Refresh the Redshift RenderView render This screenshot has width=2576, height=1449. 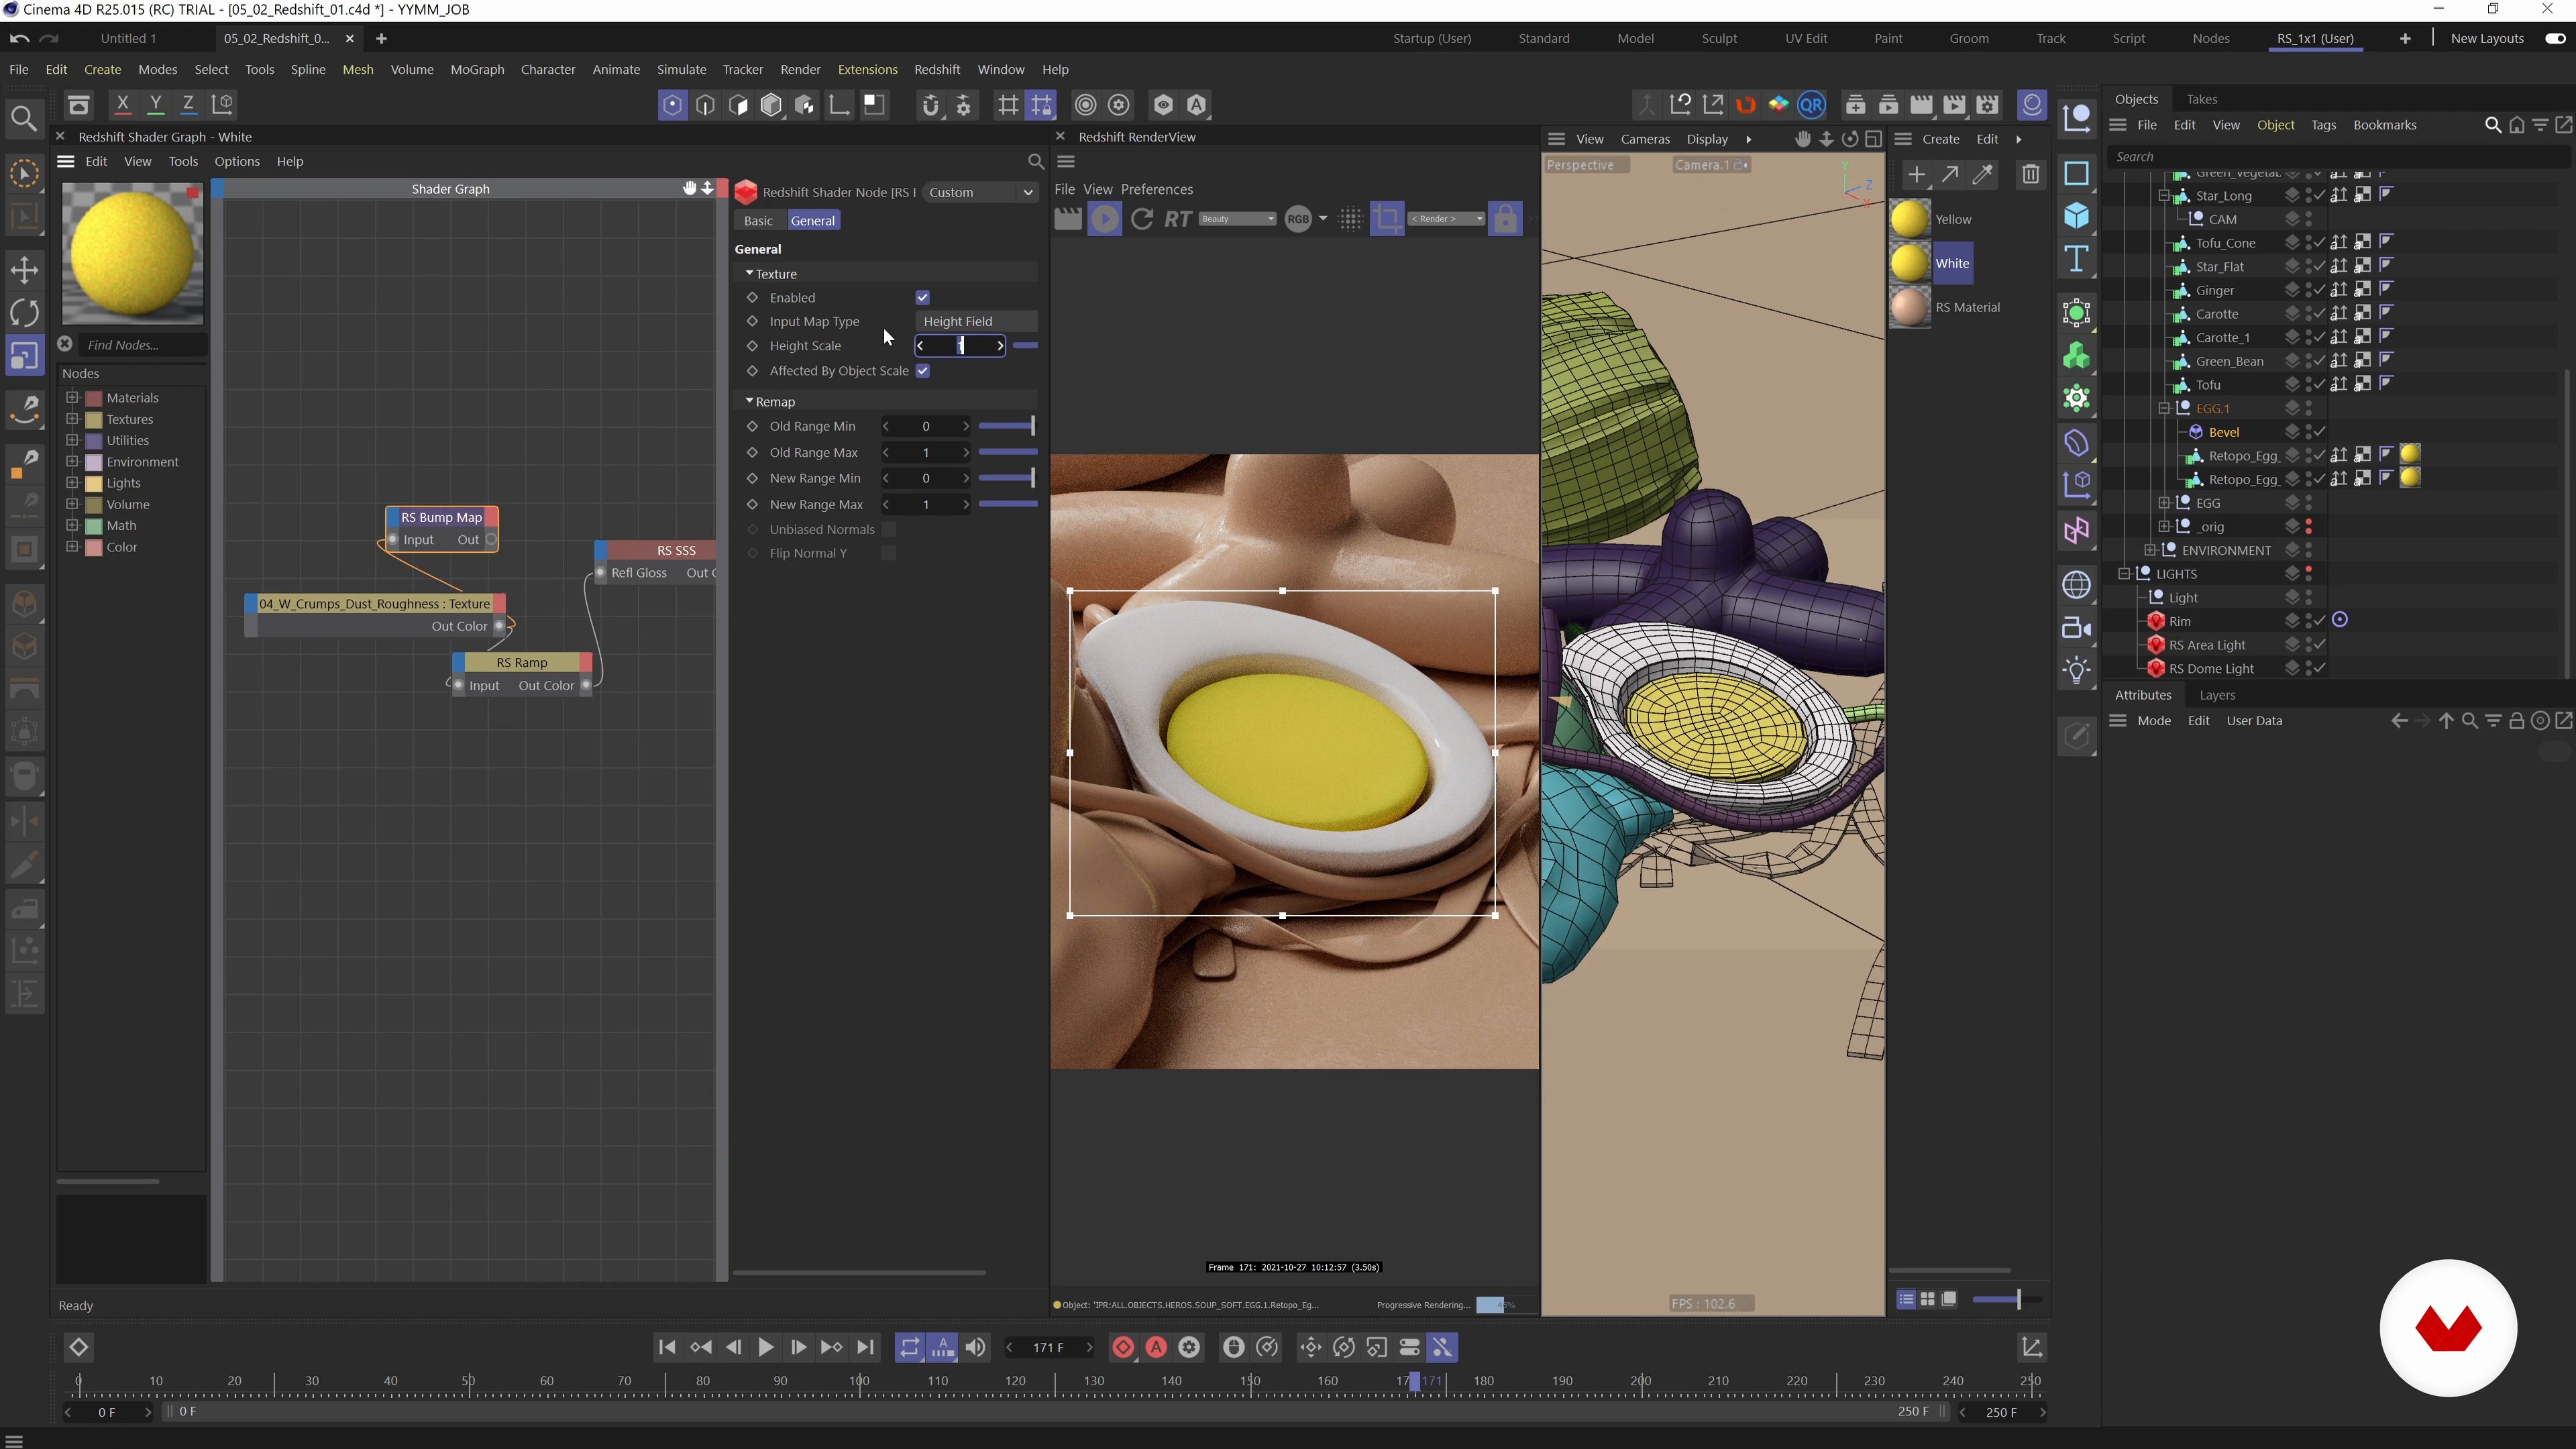tap(1141, 219)
